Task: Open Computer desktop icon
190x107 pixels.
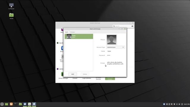Action: [11, 6]
